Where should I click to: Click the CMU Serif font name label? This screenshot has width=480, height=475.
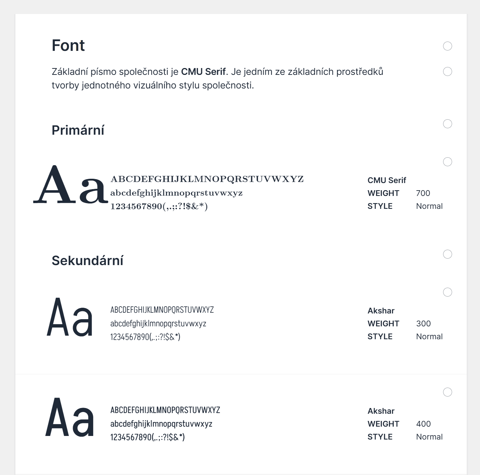[387, 180]
